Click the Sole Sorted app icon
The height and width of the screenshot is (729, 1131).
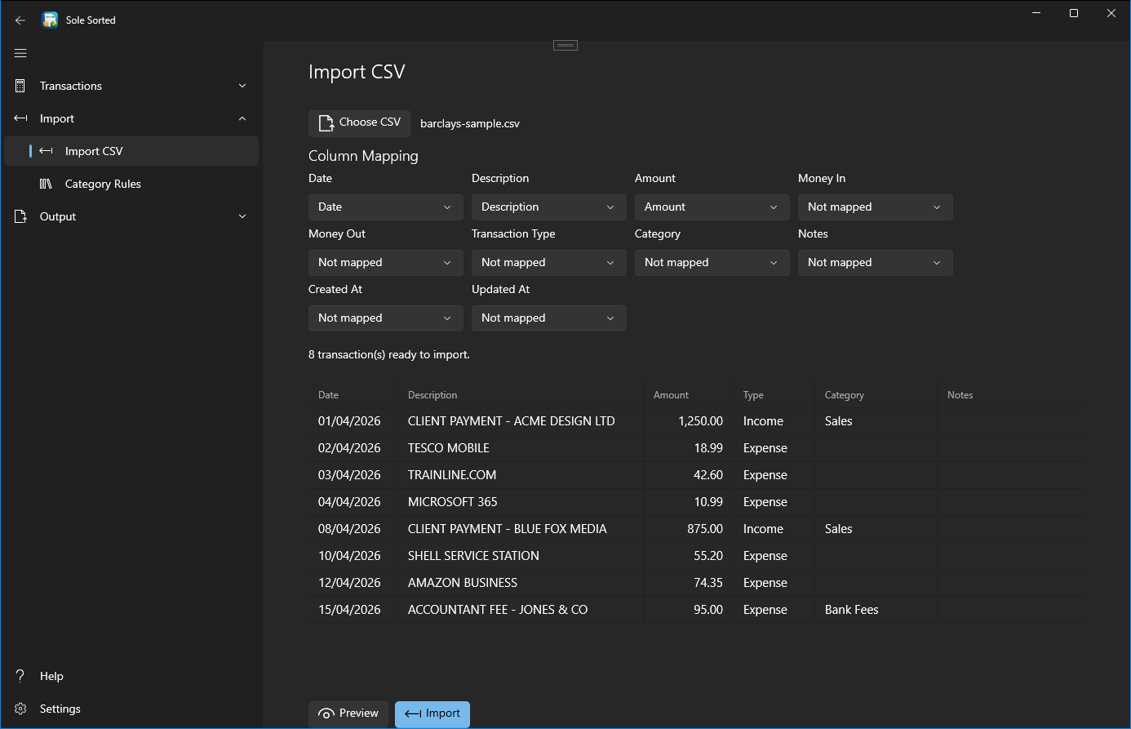(50, 20)
